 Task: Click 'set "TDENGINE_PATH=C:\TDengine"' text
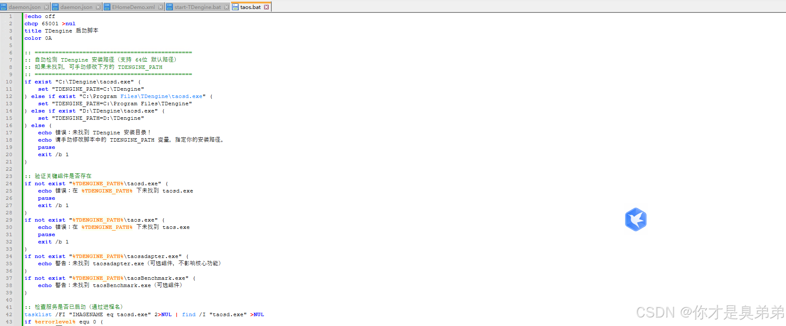coord(91,89)
